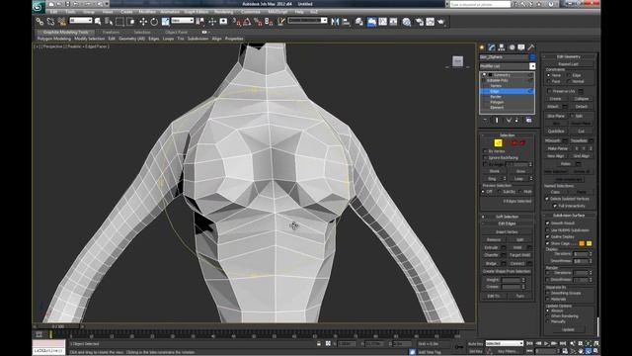The image size is (632, 356).
Task: Toggle the Smooth Result checkbox
Action: 547,222
